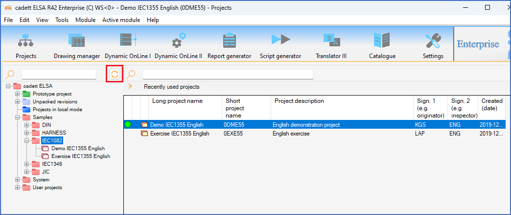511x215 pixels.
Task: Expand the IEC1346 folder node
Action: point(27,164)
